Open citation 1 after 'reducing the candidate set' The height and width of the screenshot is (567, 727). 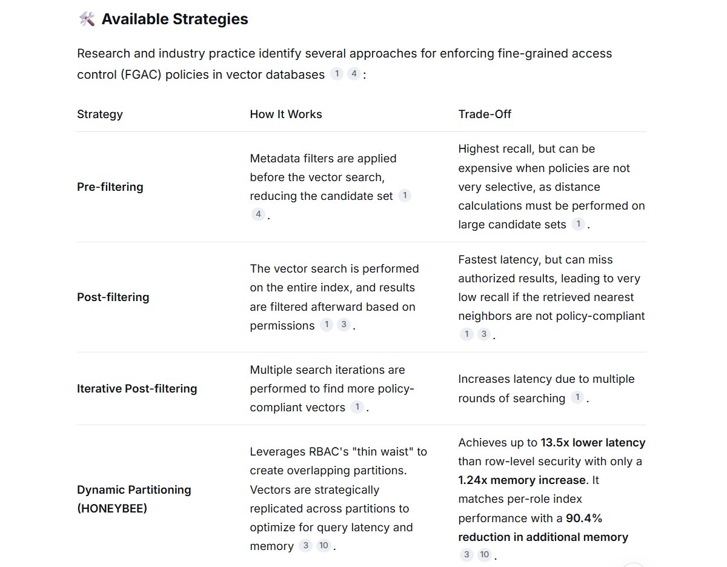405,196
